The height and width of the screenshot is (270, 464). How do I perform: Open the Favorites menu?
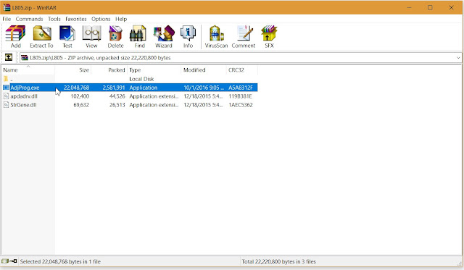[x=76, y=19]
